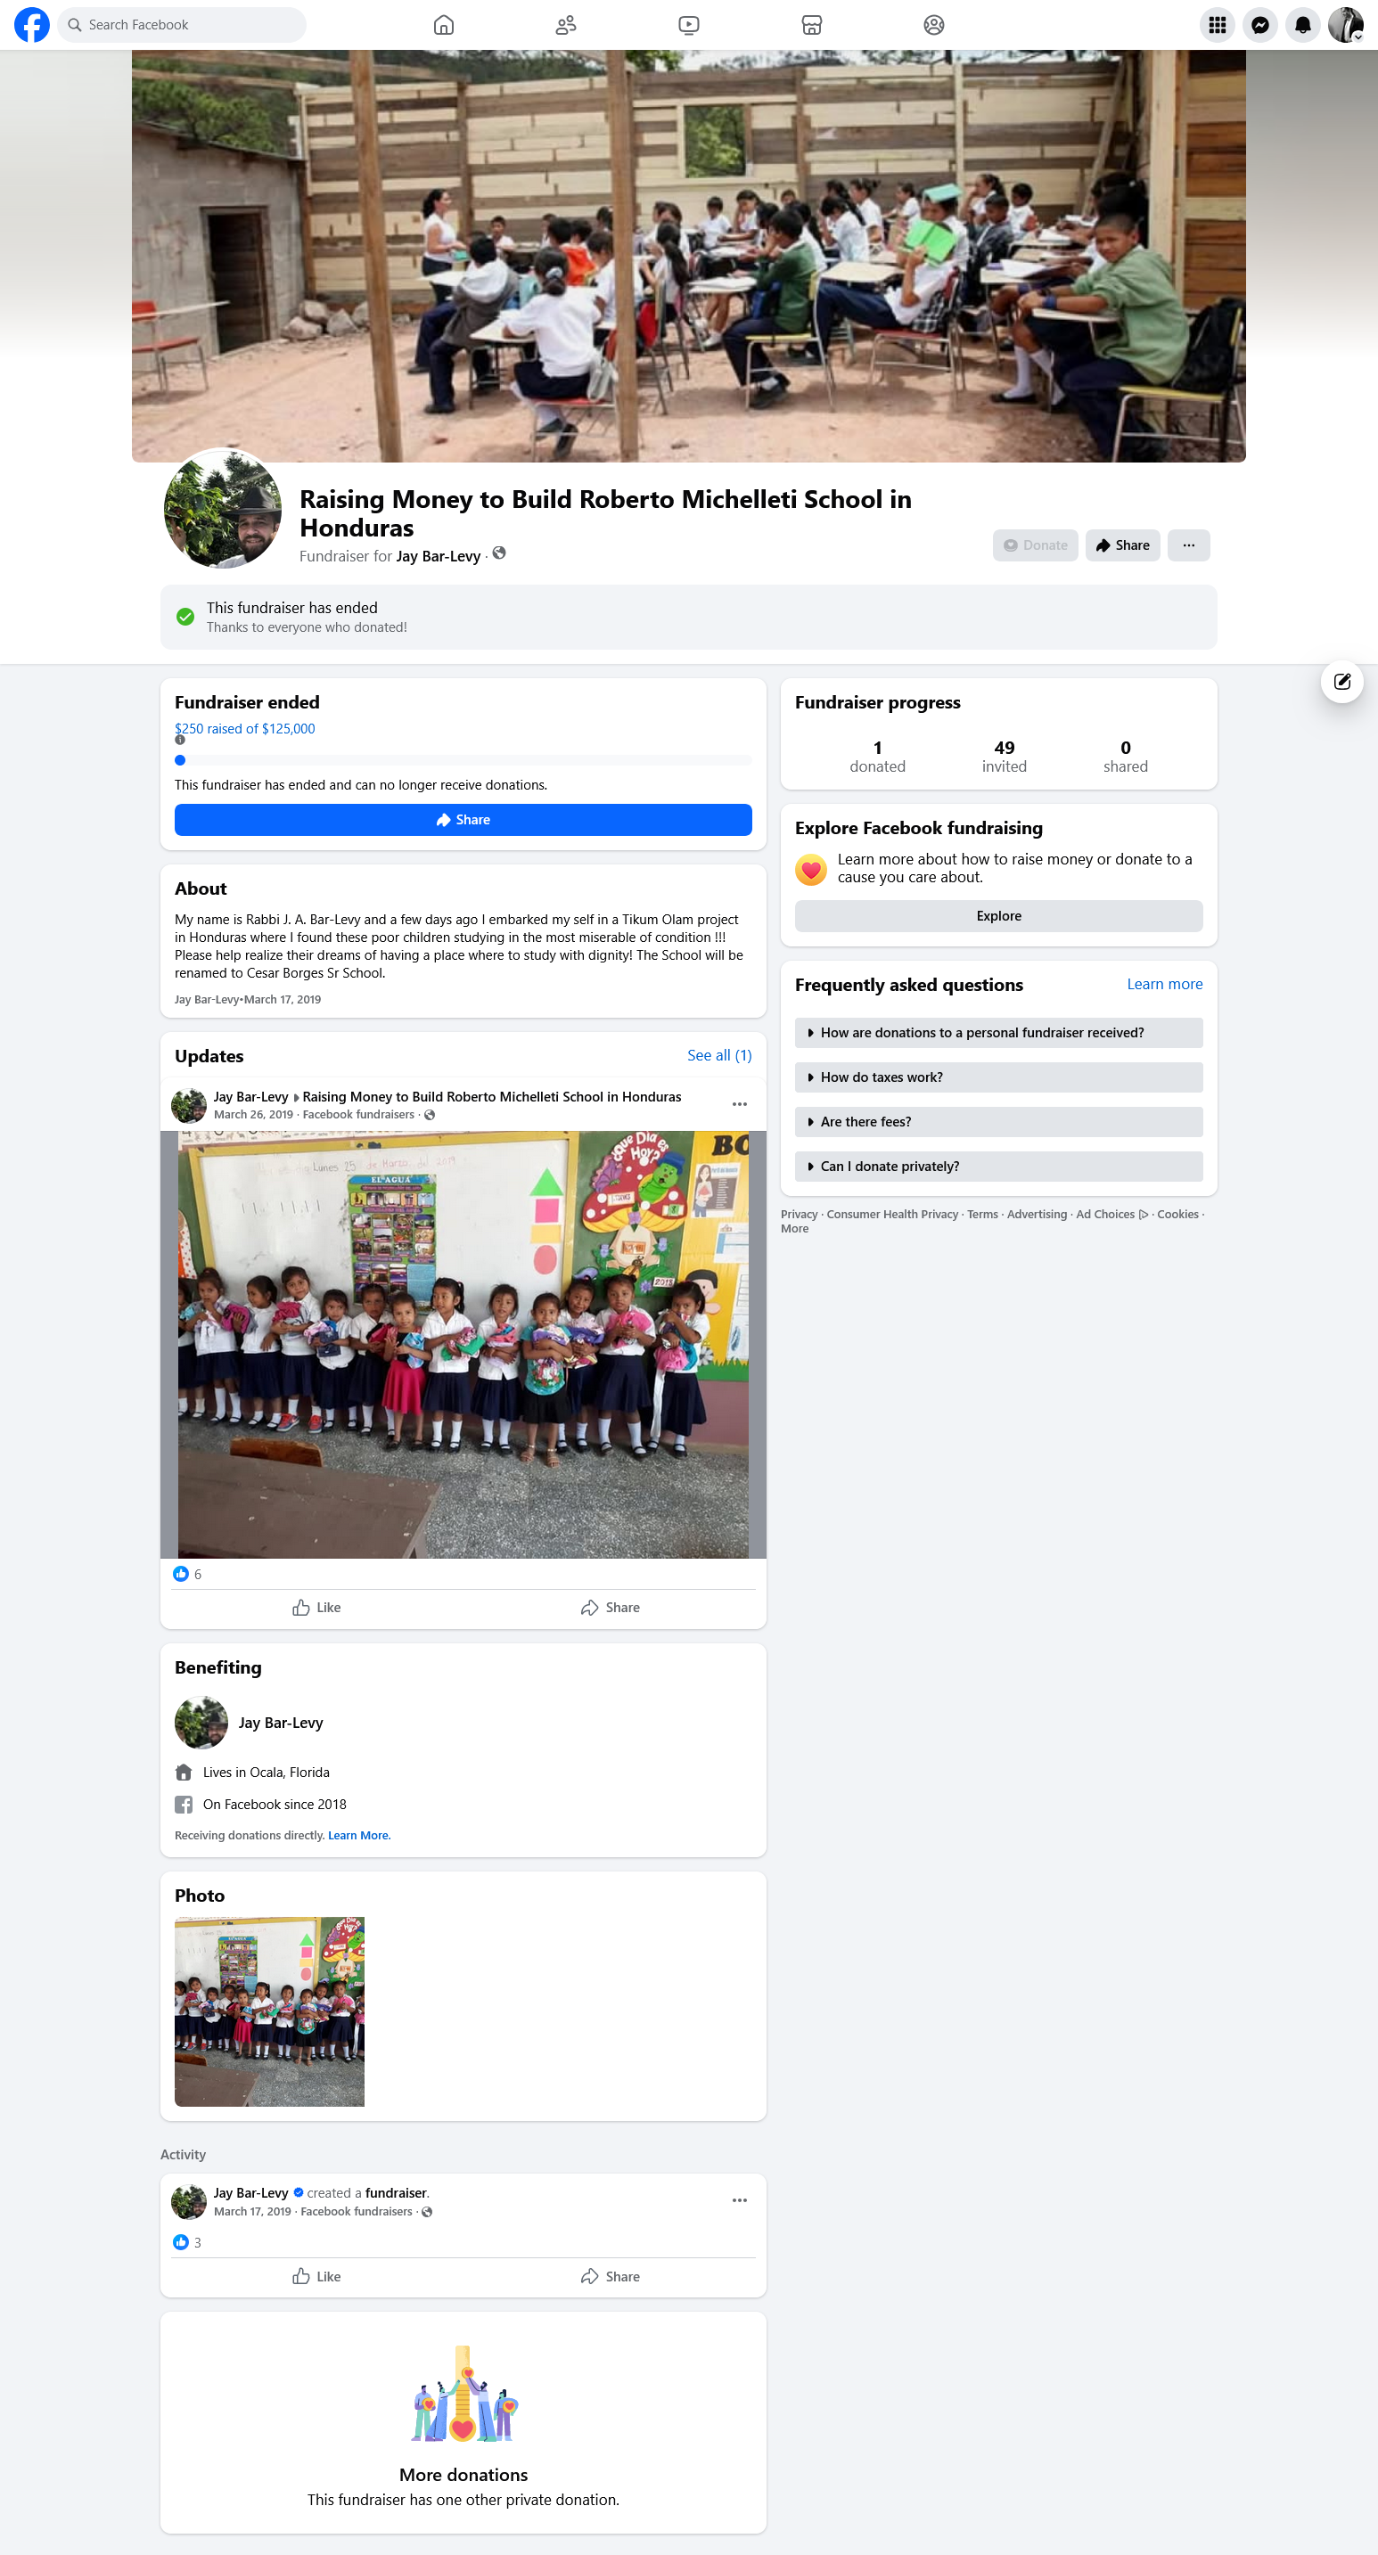This screenshot has height=2555, width=1378.
Task: Click the public audience globe icon in header
Action: click(x=499, y=553)
